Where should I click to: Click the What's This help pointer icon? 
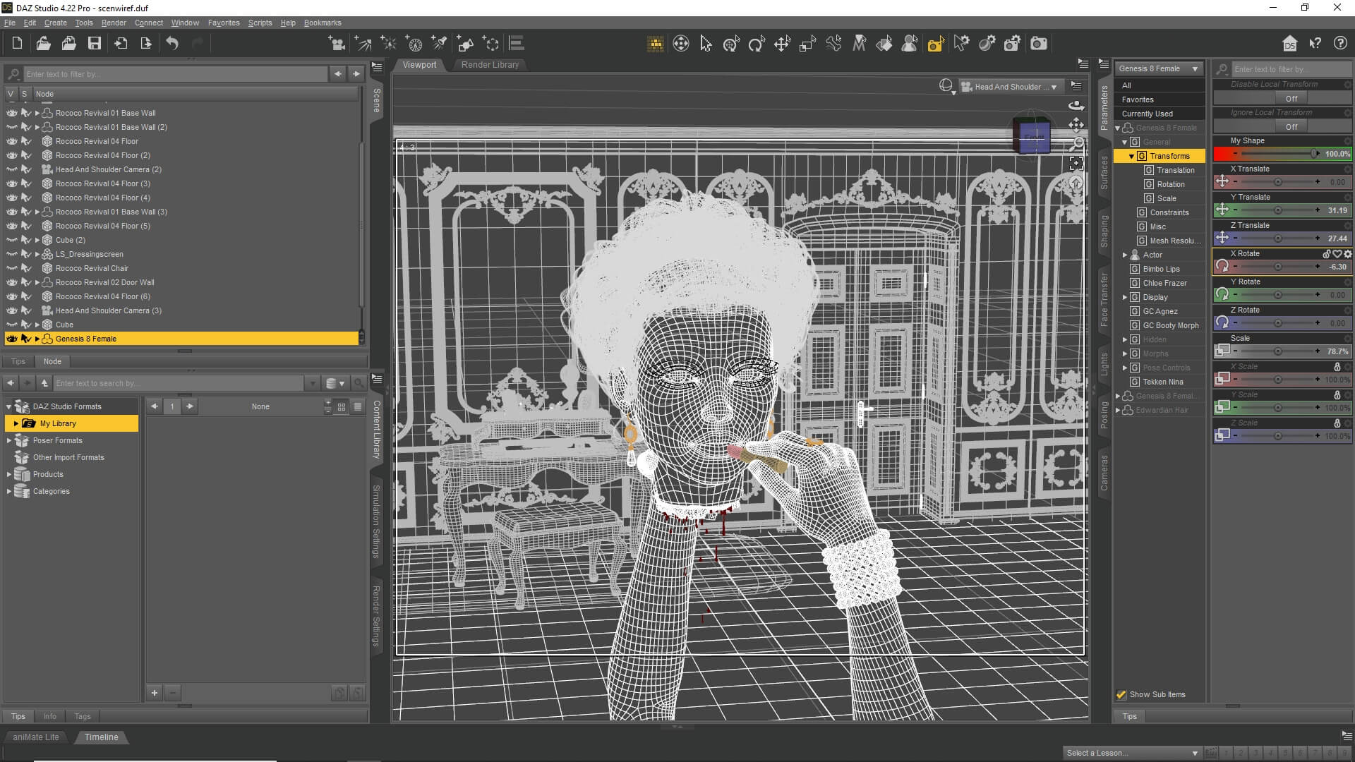point(1315,44)
